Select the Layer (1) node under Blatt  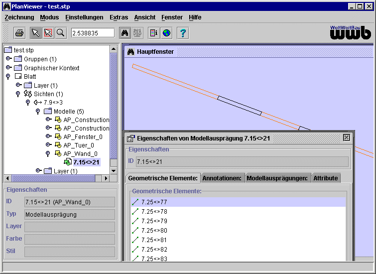click(45, 85)
